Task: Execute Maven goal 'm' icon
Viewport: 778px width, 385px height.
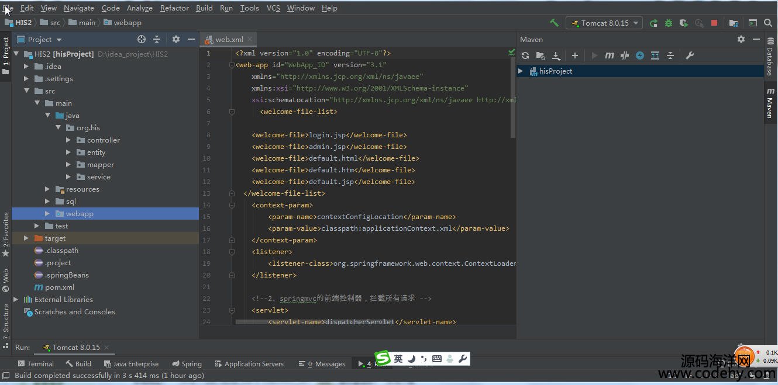Action: click(610, 56)
